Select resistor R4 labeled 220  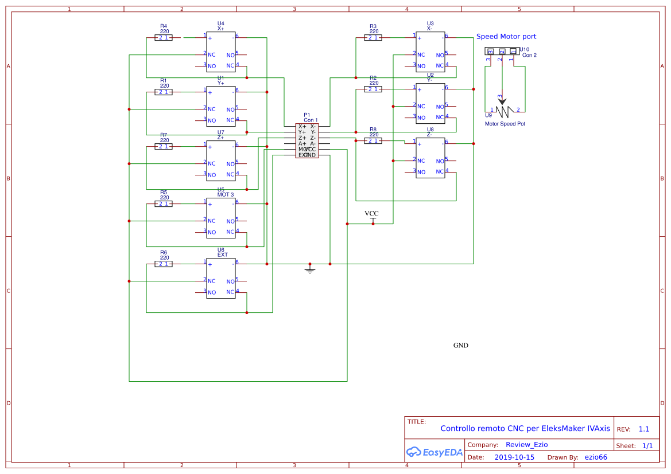[163, 36]
